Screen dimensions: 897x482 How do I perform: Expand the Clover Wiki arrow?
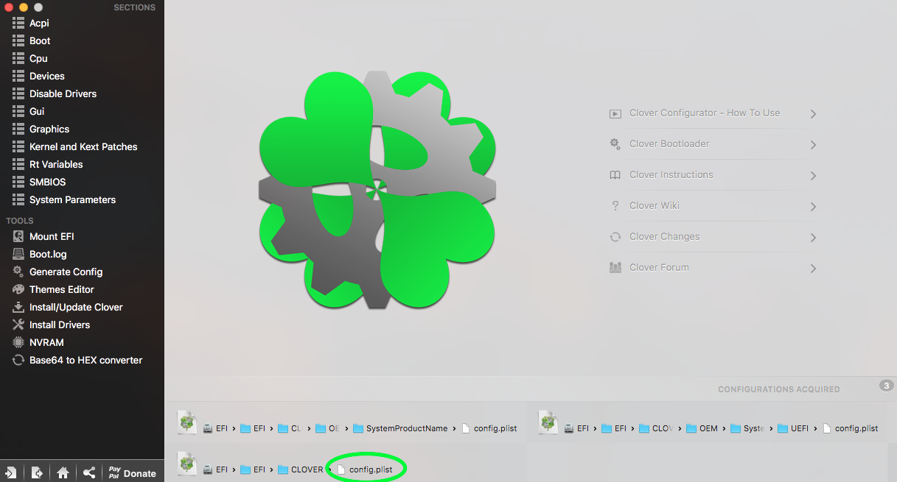(x=813, y=207)
